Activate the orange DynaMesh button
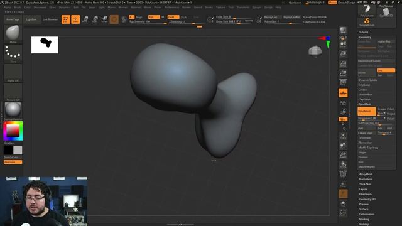Image resolution: width=402 pixels, height=226 pixels. 367,111
